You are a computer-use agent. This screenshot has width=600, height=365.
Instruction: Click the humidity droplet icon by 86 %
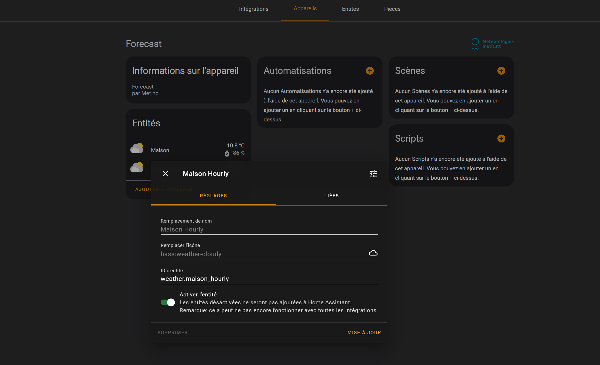(227, 153)
